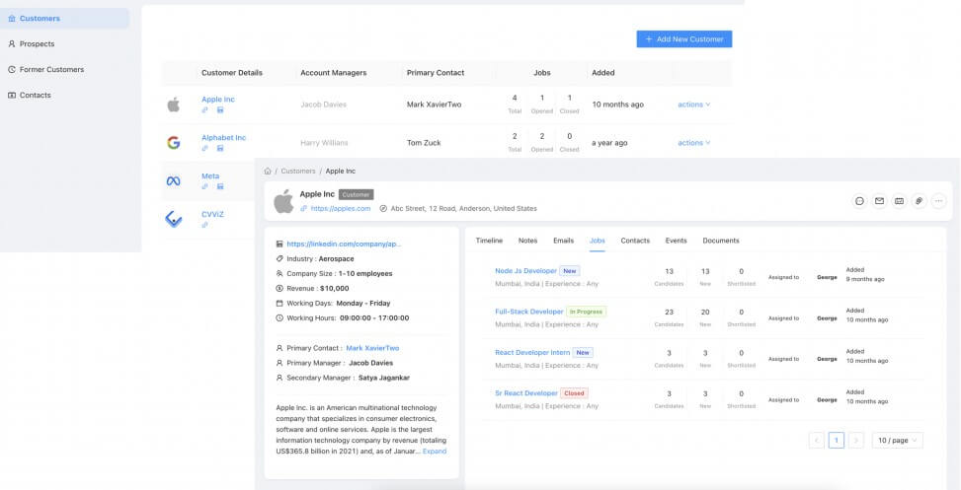The width and height of the screenshot is (961, 490).
Task: Click the Meta logo in the customer table
Action: (x=174, y=181)
